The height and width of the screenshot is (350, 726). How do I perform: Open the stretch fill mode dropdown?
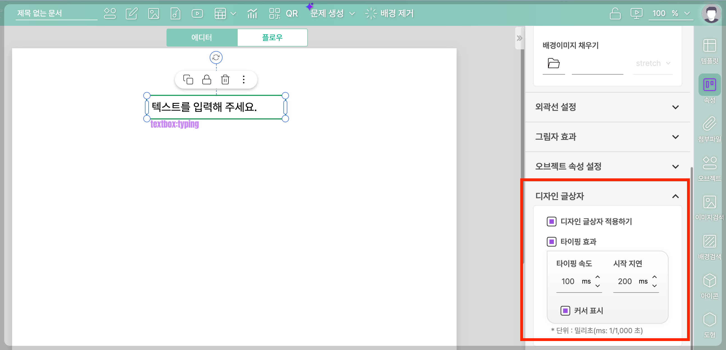pyautogui.click(x=653, y=63)
